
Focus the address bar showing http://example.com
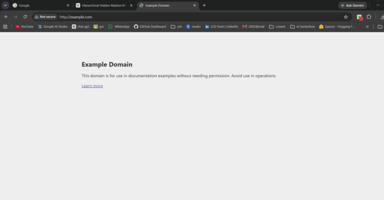tap(192, 17)
